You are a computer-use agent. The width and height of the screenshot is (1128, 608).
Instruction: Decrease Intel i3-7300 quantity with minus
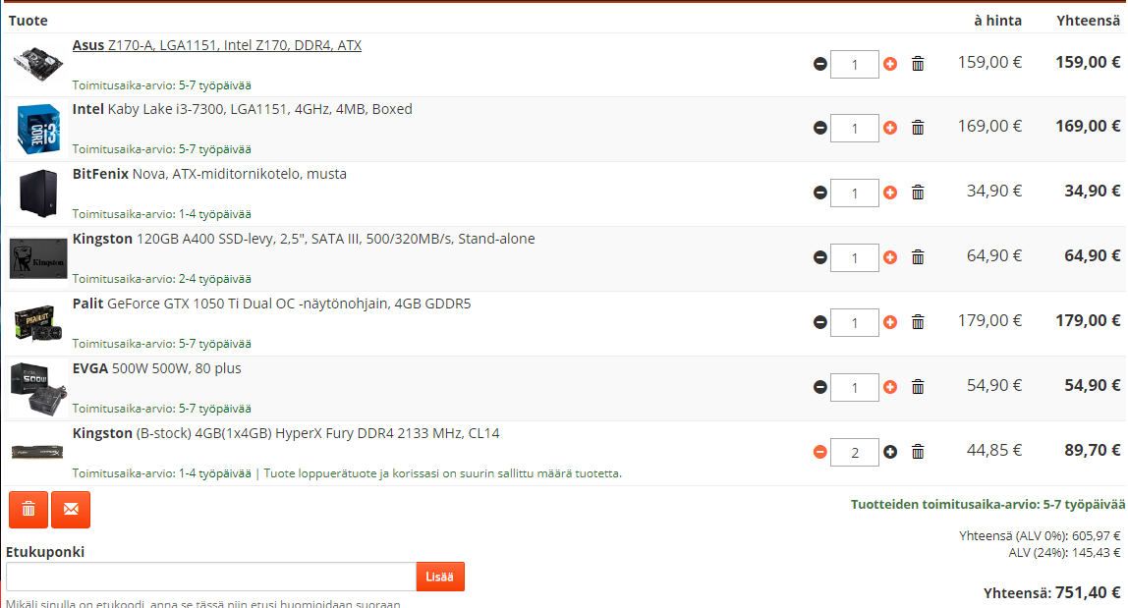[820, 128]
